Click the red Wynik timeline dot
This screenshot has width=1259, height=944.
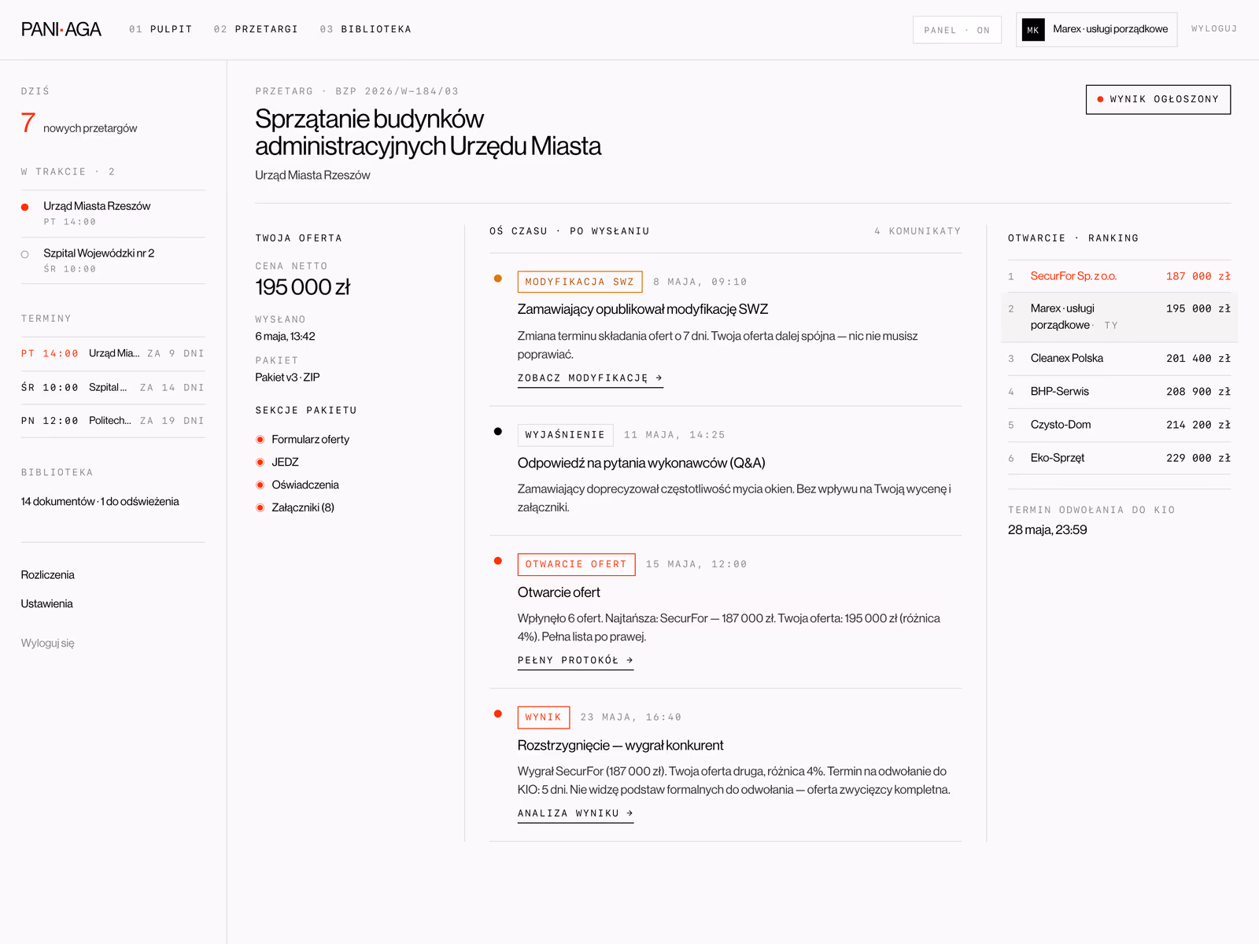498,714
